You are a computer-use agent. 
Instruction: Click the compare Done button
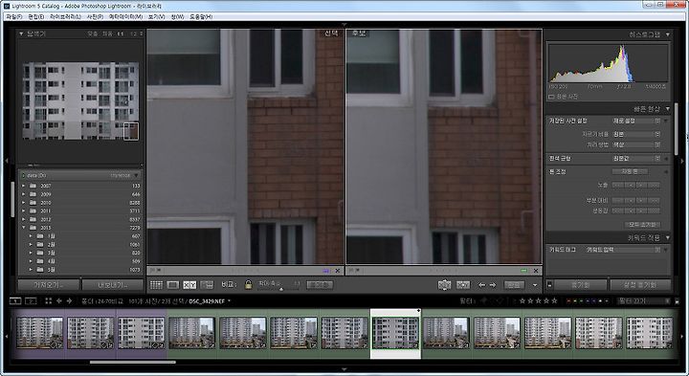pyautogui.click(x=514, y=285)
